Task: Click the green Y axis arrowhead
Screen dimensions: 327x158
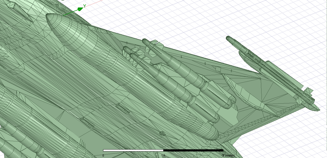Action: pyautogui.click(x=80, y=9)
